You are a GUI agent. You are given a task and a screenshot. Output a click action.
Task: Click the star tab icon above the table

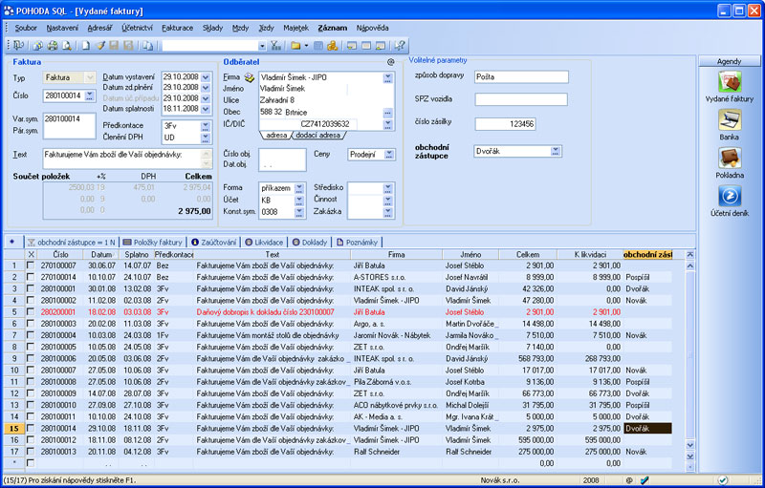(12, 242)
